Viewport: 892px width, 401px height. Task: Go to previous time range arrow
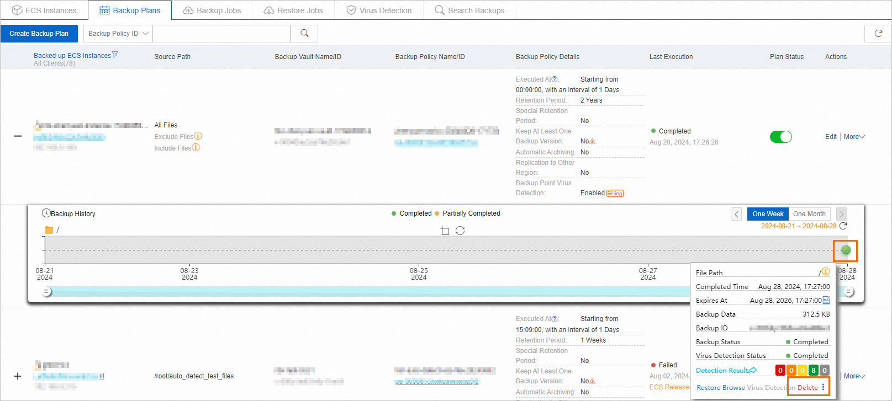736,214
